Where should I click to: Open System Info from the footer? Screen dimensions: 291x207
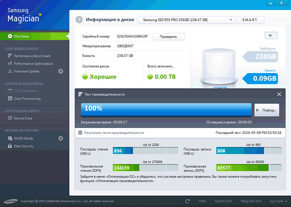pyautogui.click(x=223, y=201)
